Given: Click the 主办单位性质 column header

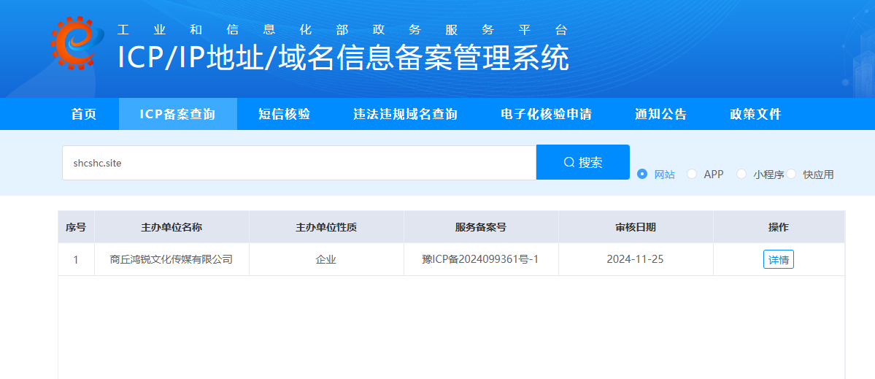Looking at the screenshot, I should tap(326, 227).
